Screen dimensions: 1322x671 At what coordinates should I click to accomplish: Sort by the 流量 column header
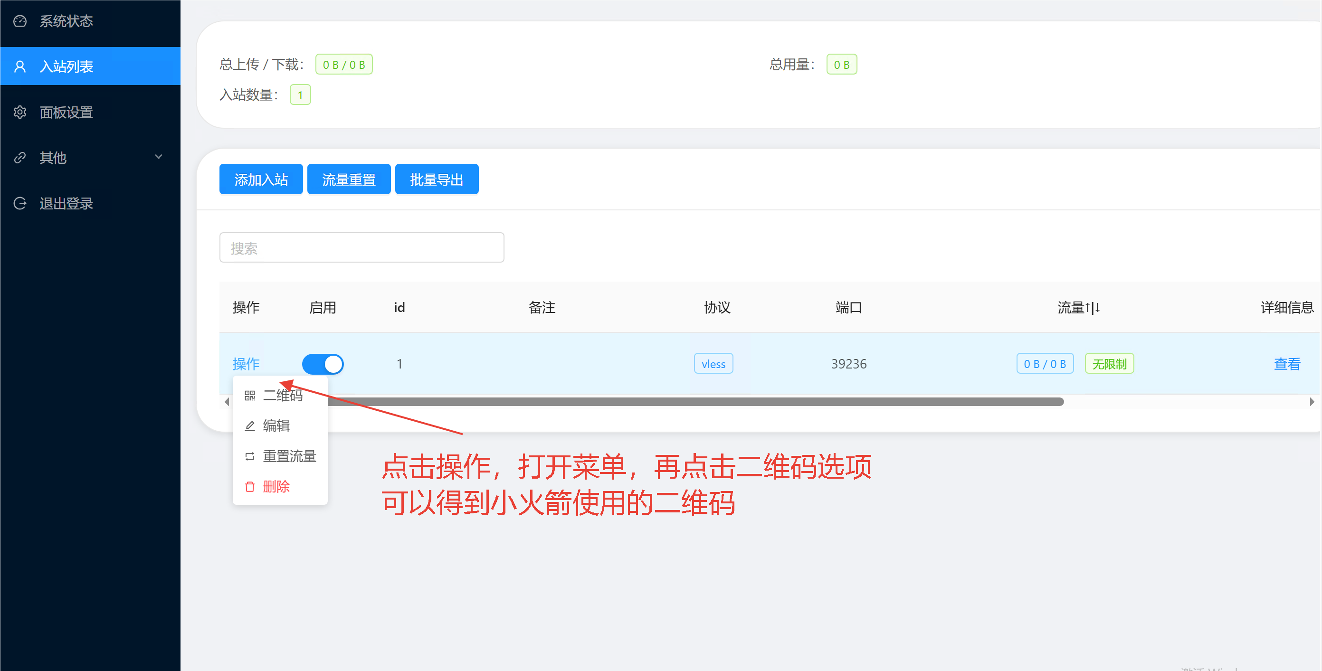pos(1078,307)
